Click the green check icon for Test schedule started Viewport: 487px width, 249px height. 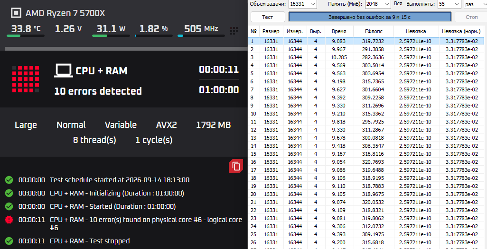pyautogui.click(x=9, y=180)
